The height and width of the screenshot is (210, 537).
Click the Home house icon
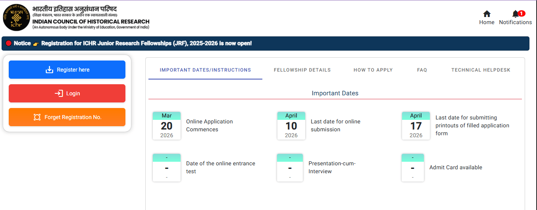pos(487,14)
